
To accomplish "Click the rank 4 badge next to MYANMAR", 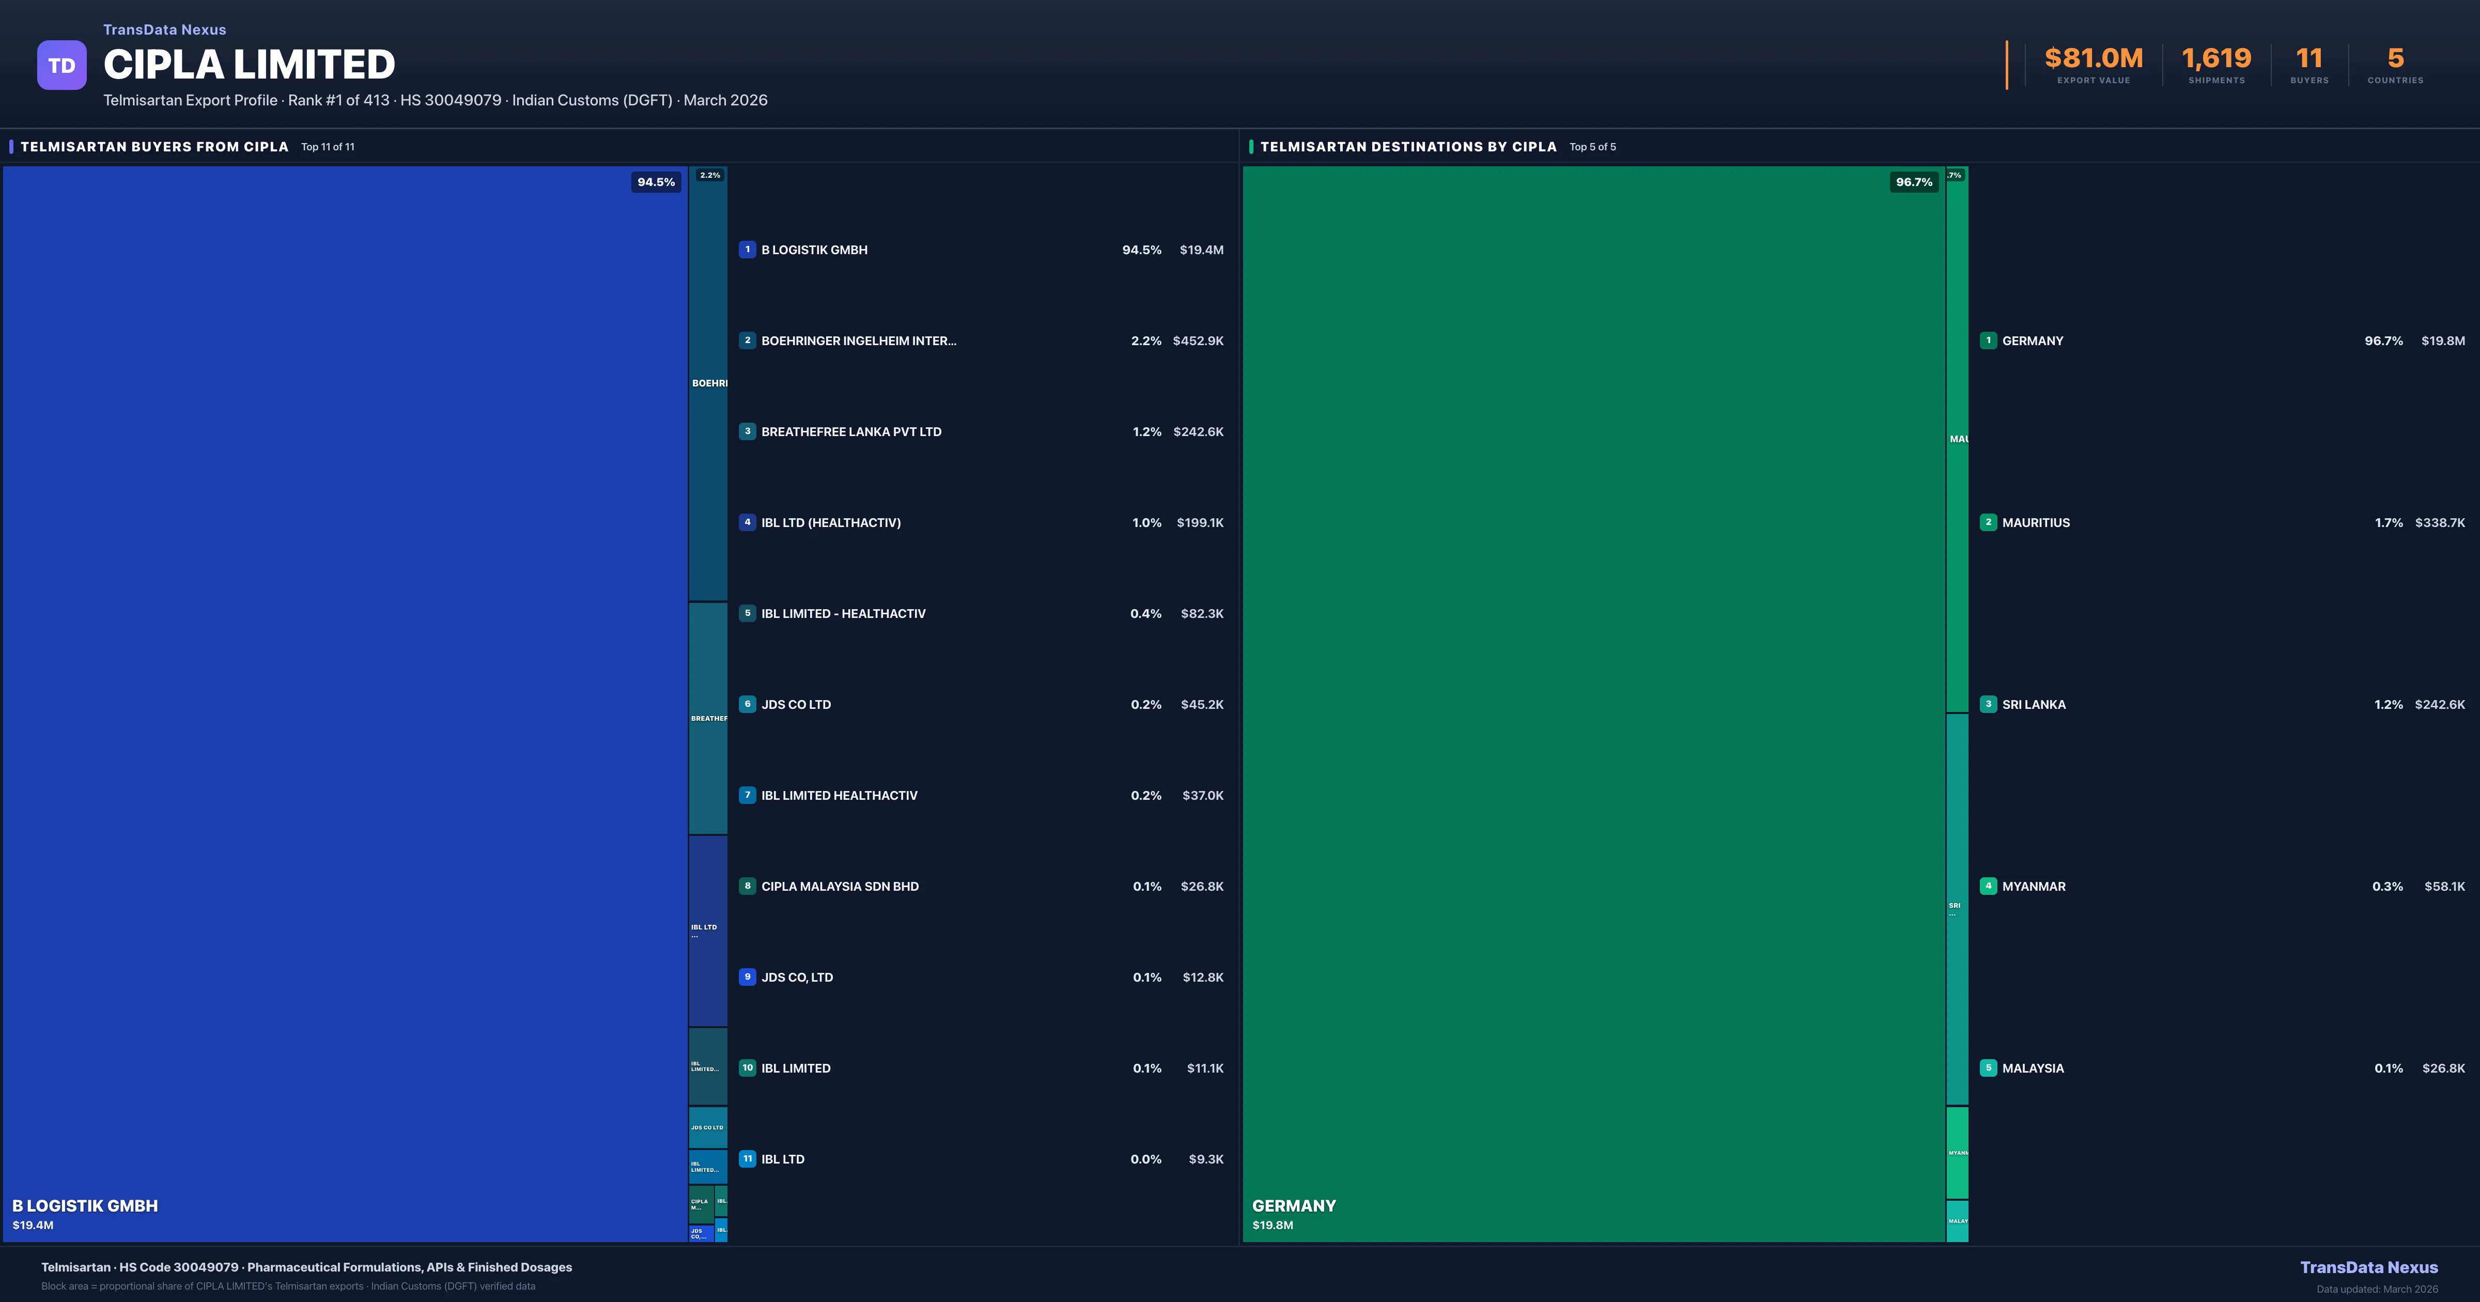I will point(1989,886).
